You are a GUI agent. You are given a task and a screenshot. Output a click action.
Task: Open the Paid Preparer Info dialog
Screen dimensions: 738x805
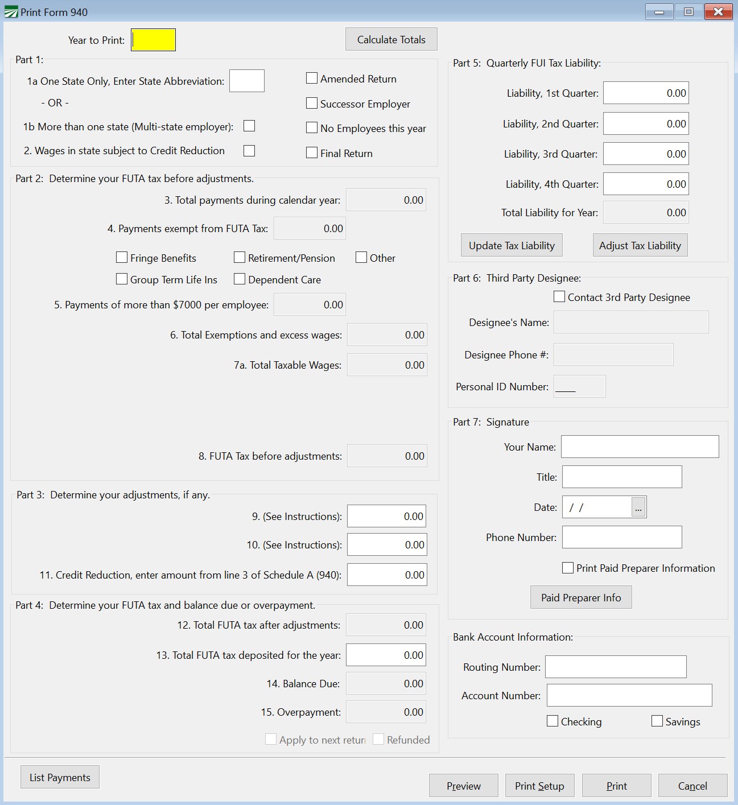pos(581,597)
